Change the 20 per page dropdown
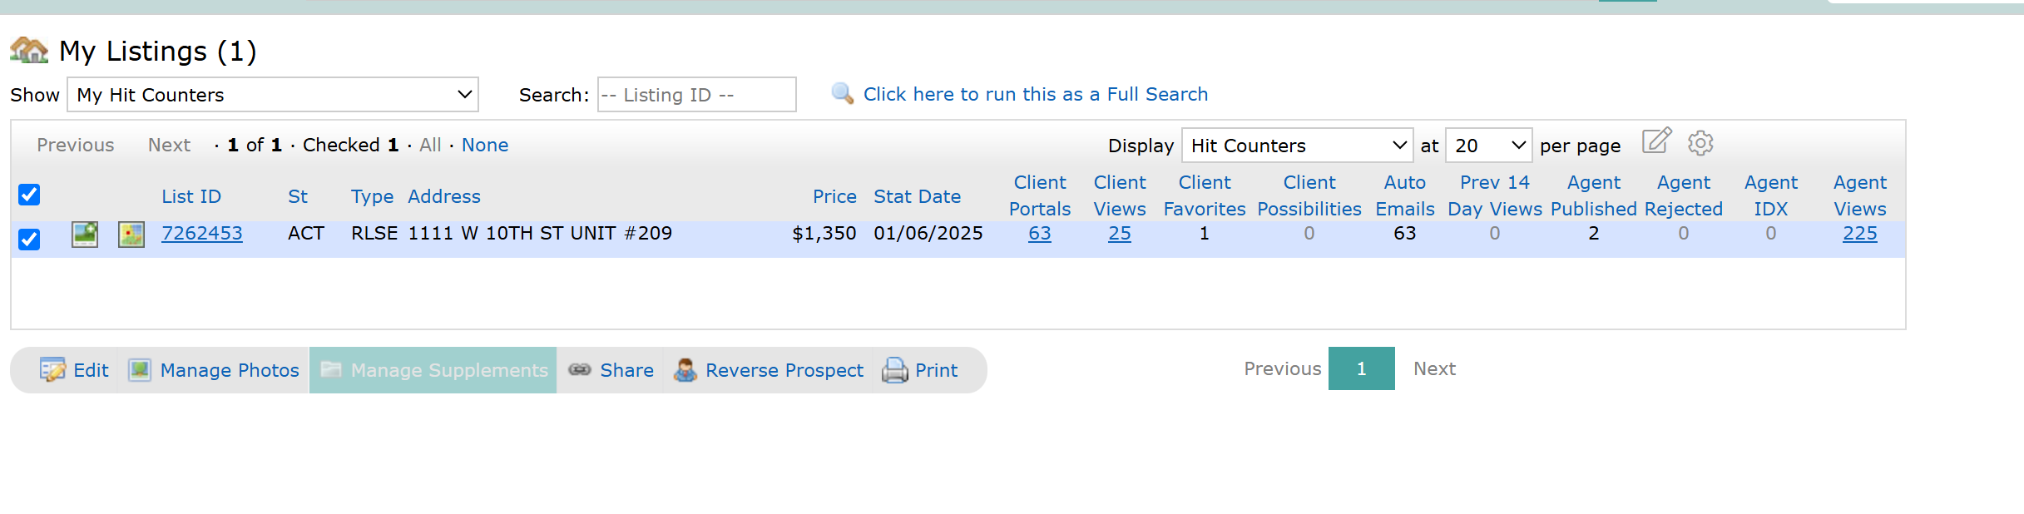 1489,146
